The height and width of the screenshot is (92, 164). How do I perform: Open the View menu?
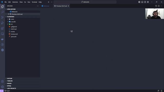pos(21,2)
